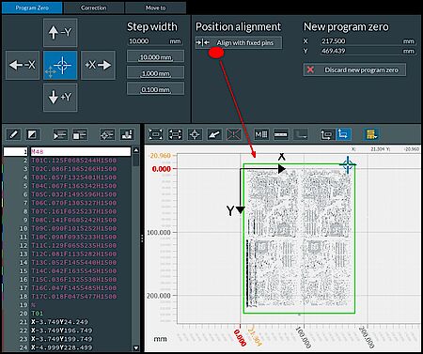Jog the head in the +Y direction
Screen dimensions: 423x354
(x=60, y=98)
